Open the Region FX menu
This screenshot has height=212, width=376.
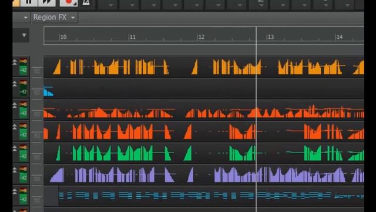55,18
